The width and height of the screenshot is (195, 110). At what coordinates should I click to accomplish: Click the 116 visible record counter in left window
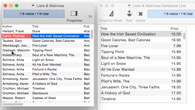(34, 14)
